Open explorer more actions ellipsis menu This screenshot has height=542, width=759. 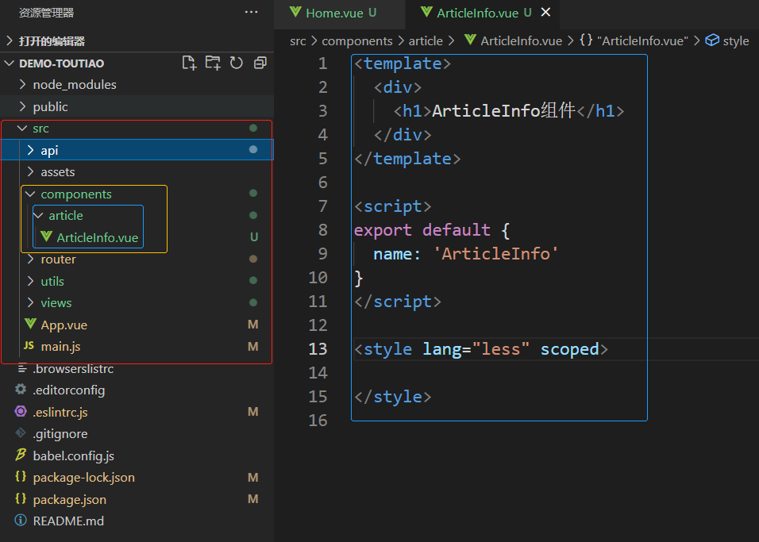click(x=251, y=13)
